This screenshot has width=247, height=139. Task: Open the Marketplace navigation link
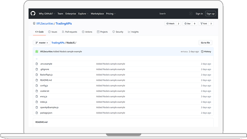point(97,14)
